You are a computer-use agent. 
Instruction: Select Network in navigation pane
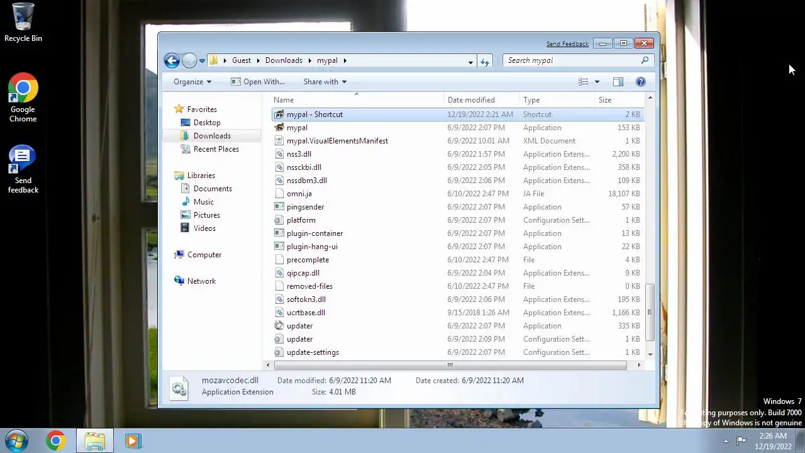(201, 281)
